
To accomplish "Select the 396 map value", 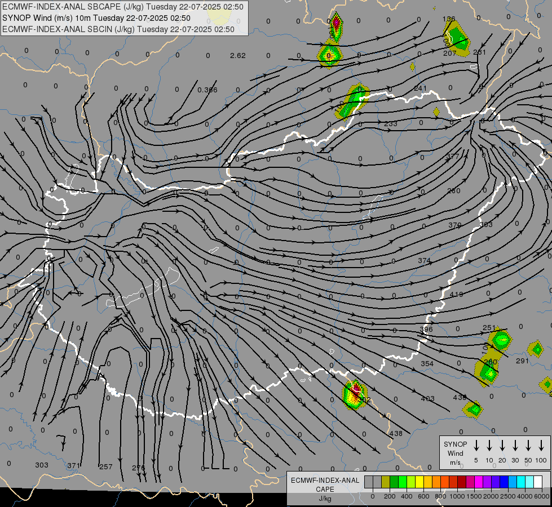I will tap(426, 330).
